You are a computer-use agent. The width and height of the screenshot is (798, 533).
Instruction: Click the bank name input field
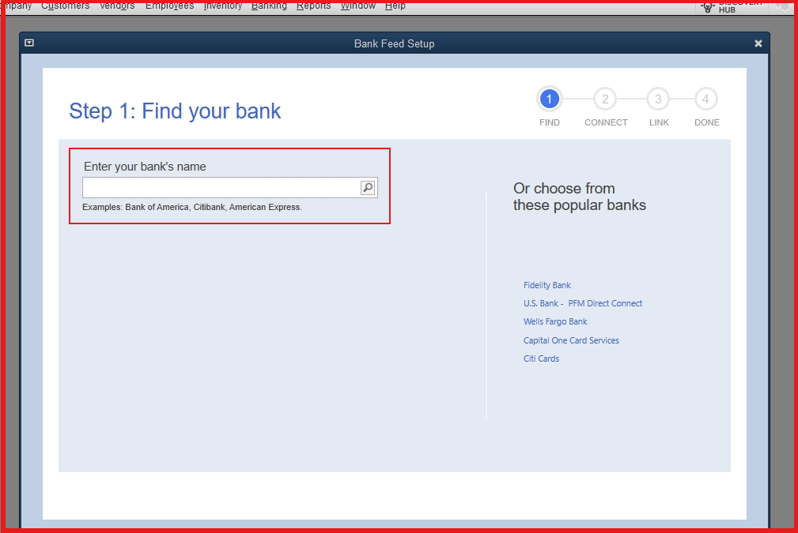point(221,187)
